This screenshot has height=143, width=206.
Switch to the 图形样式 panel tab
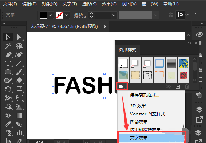click(x=127, y=50)
